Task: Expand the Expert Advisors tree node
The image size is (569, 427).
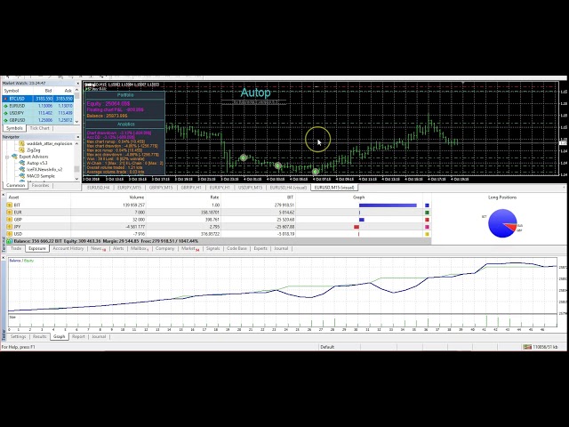Action: (x=8, y=157)
